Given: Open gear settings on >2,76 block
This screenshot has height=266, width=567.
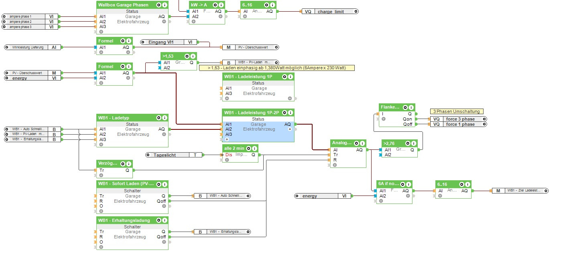Looking at the screenshot, I should coord(408,143).
